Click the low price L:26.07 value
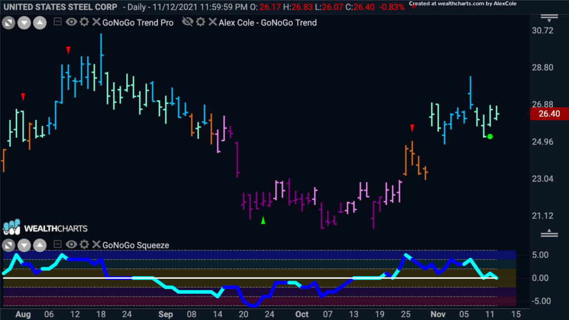 pos(329,7)
